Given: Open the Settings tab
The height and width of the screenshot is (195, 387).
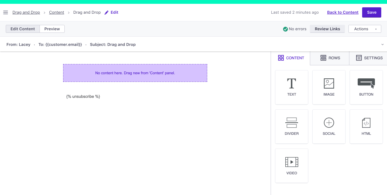Looking at the screenshot, I should [x=369, y=58].
